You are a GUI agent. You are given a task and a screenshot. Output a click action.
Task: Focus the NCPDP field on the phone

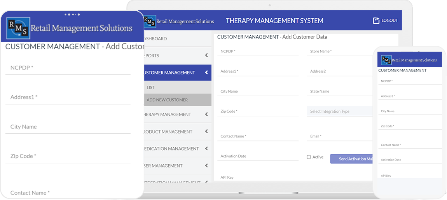click(410, 81)
